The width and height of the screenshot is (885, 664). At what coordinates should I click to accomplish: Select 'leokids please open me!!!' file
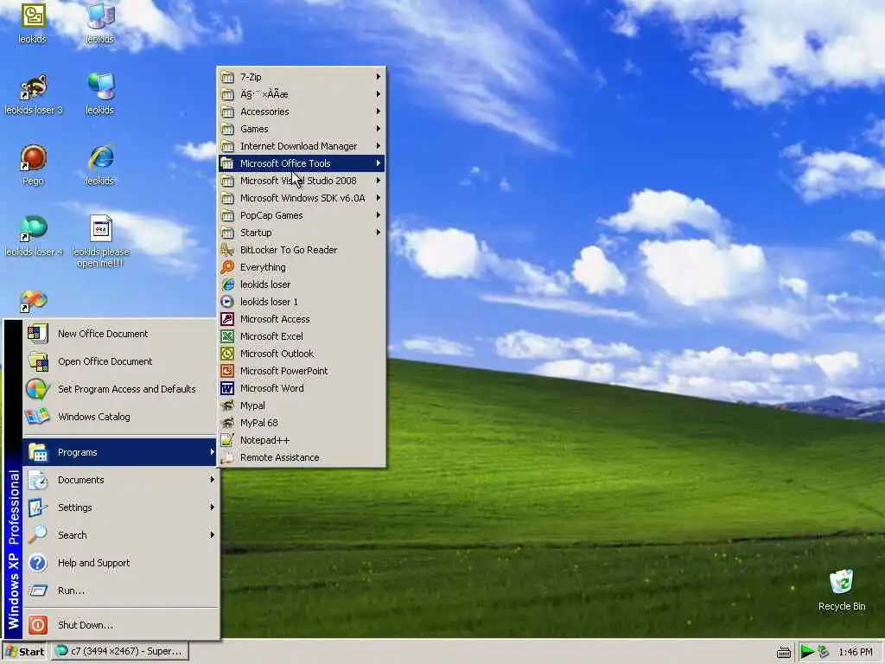click(x=100, y=242)
